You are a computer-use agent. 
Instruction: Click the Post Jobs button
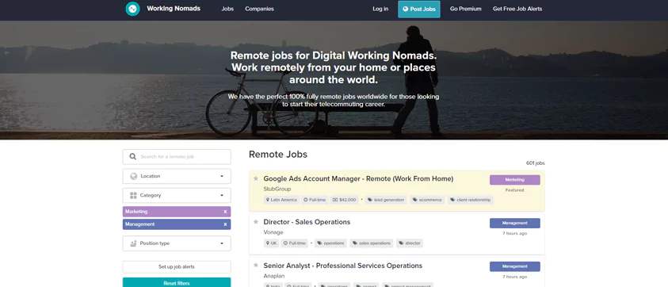click(419, 9)
